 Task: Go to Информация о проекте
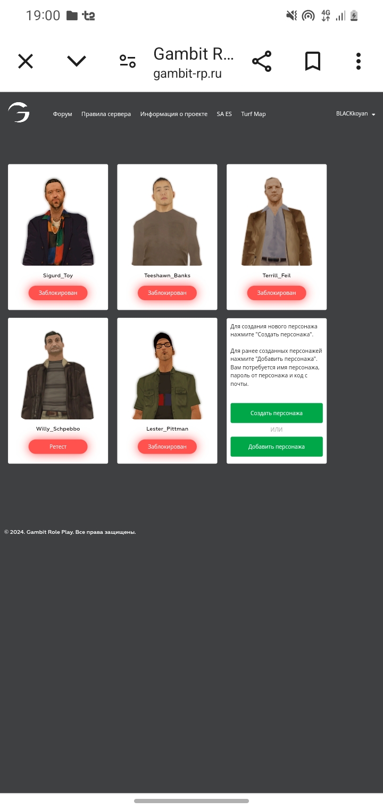pos(174,114)
